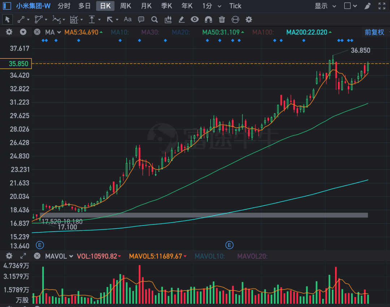Viewport: 390px width, 307px height.
Task: Select the Fibonacci/gann box tool
Action: (x=74, y=19)
